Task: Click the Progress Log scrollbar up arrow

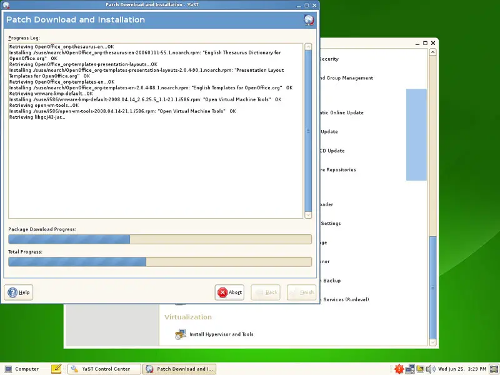Action: [x=308, y=46]
